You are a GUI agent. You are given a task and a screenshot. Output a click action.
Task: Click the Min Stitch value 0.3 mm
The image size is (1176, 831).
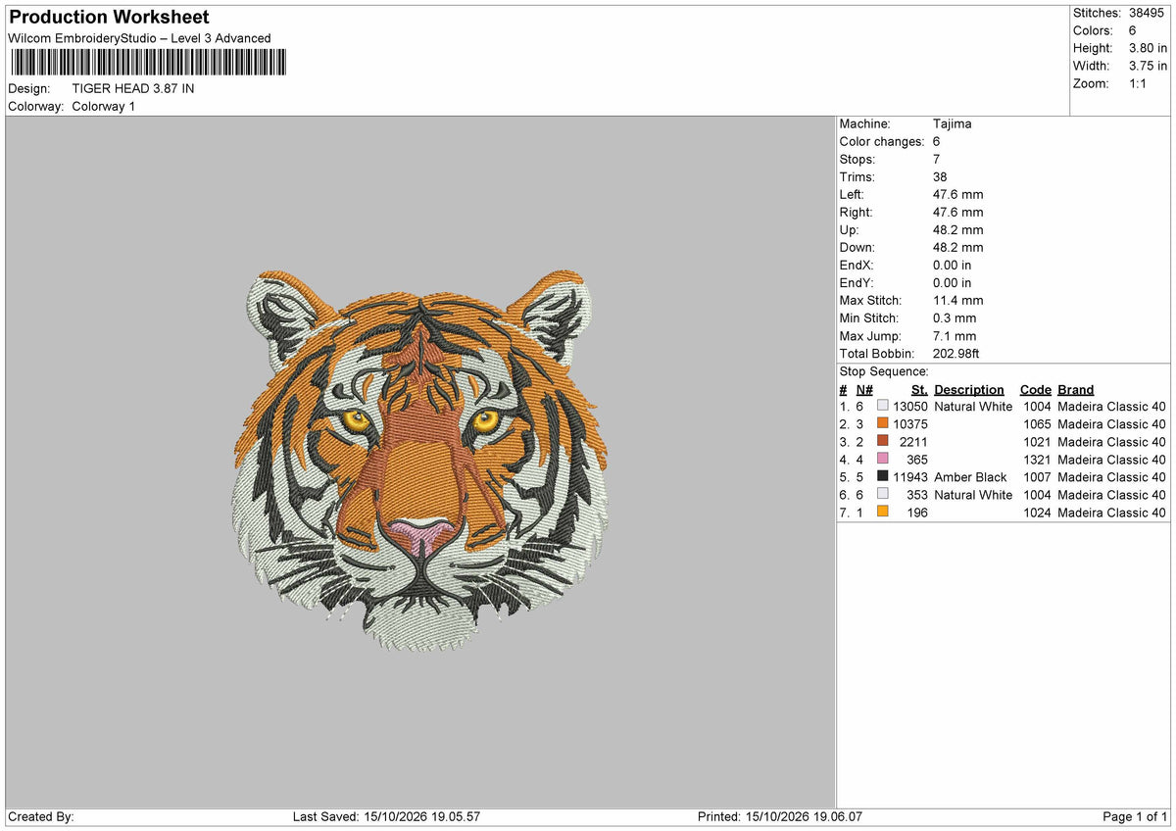tap(955, 318)
